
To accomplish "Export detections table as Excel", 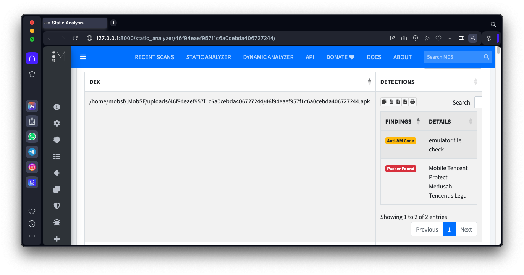I will click(x=398, y=101).
